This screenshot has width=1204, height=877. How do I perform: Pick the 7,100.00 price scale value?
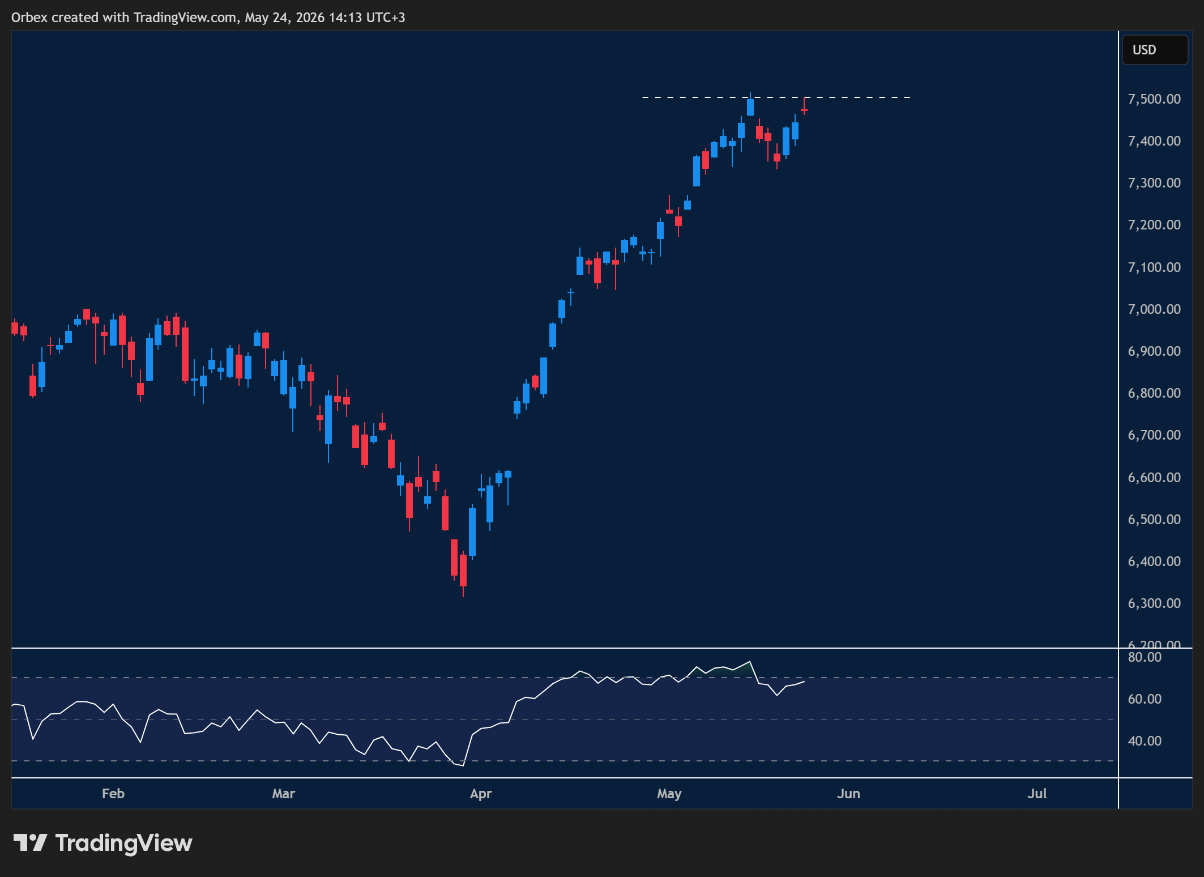(x=1154, y=267)
